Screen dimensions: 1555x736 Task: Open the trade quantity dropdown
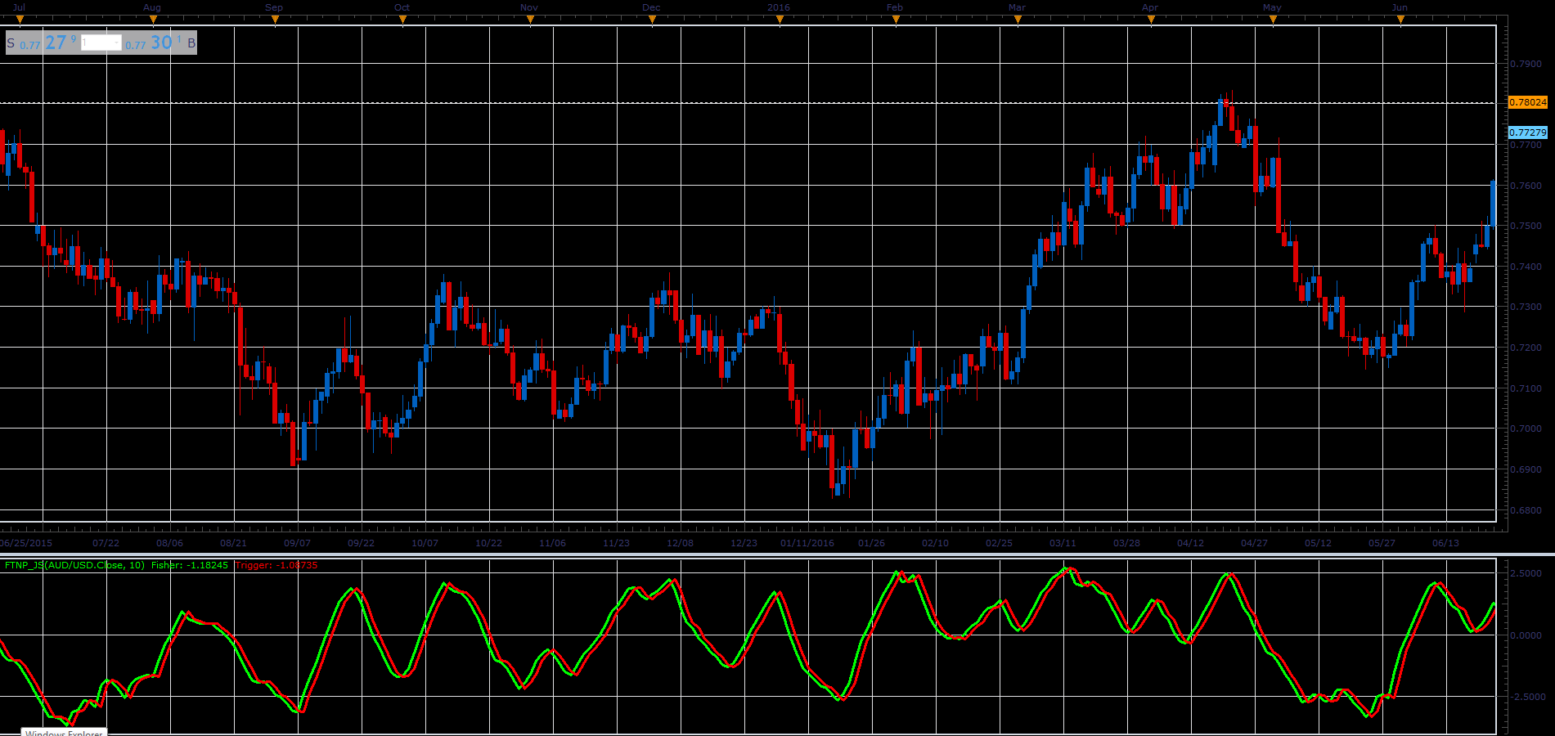(x=101, y=43)
